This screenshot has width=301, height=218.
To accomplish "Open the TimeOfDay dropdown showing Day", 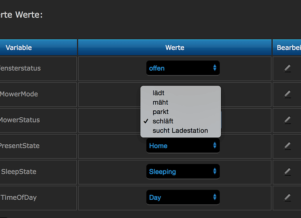I will click(x=183, y=197).
